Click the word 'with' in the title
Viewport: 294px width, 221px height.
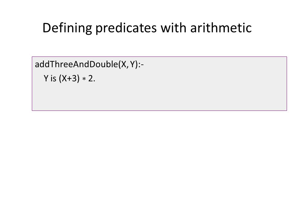coord(173,28)
